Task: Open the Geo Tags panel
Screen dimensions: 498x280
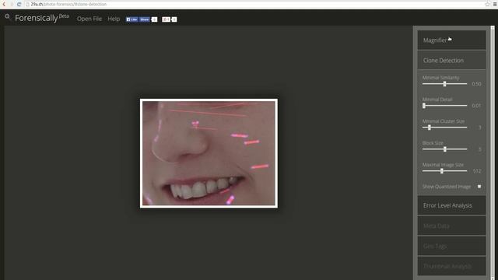Action: pos(451,246)
